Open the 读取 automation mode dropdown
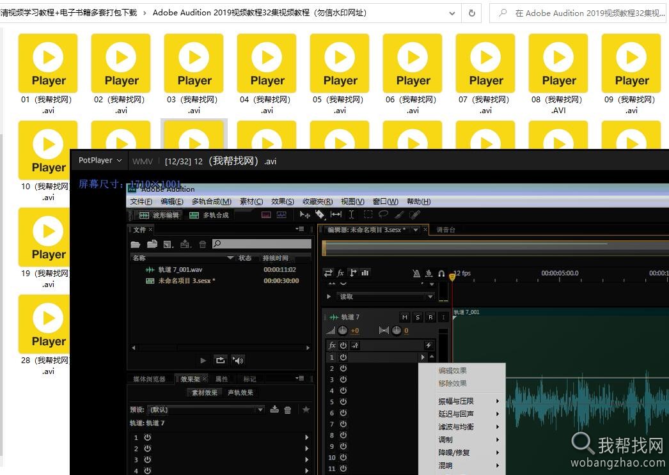This screenshot has height=475, width=669. coord(386,297)
